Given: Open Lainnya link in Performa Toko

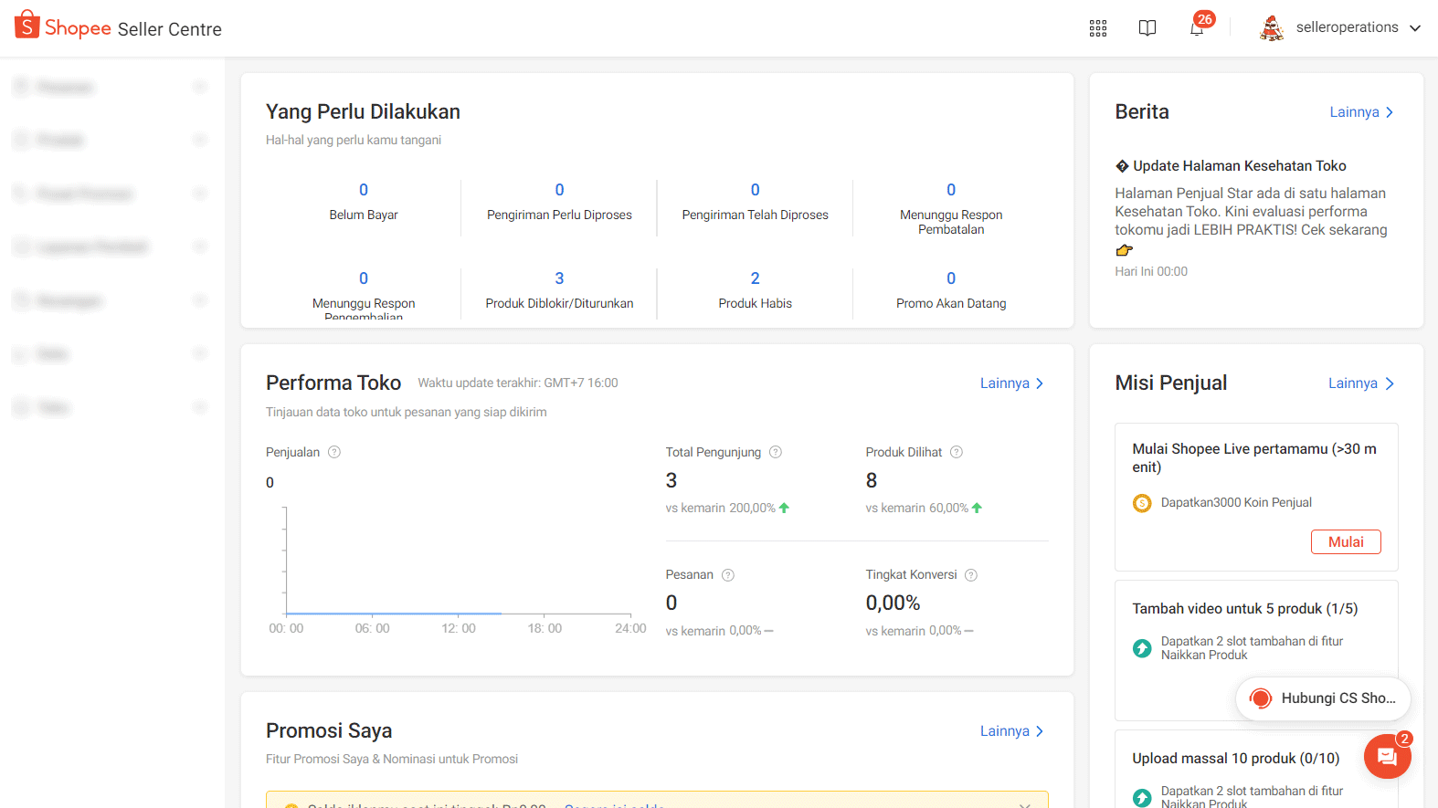Looking at the screenshot, I should tap(1011, 383).
